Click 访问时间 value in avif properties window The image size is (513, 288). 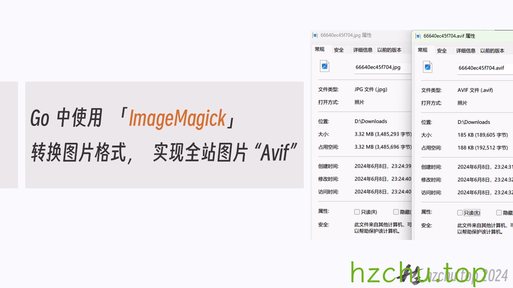(x=485, y=193)
